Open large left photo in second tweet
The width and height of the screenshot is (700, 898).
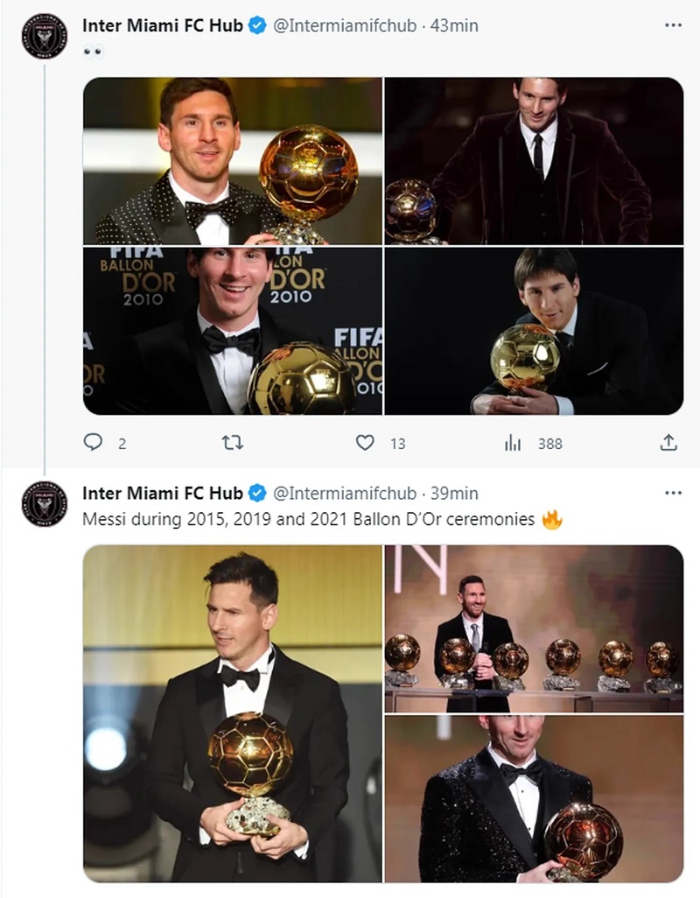pos(233,713)
